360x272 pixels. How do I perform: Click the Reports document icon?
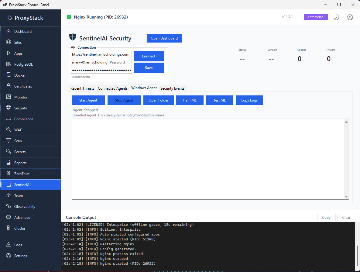(9, 162)
